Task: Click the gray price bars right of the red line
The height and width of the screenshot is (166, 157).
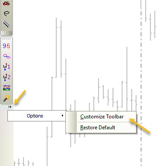Action: coord(150,21)
